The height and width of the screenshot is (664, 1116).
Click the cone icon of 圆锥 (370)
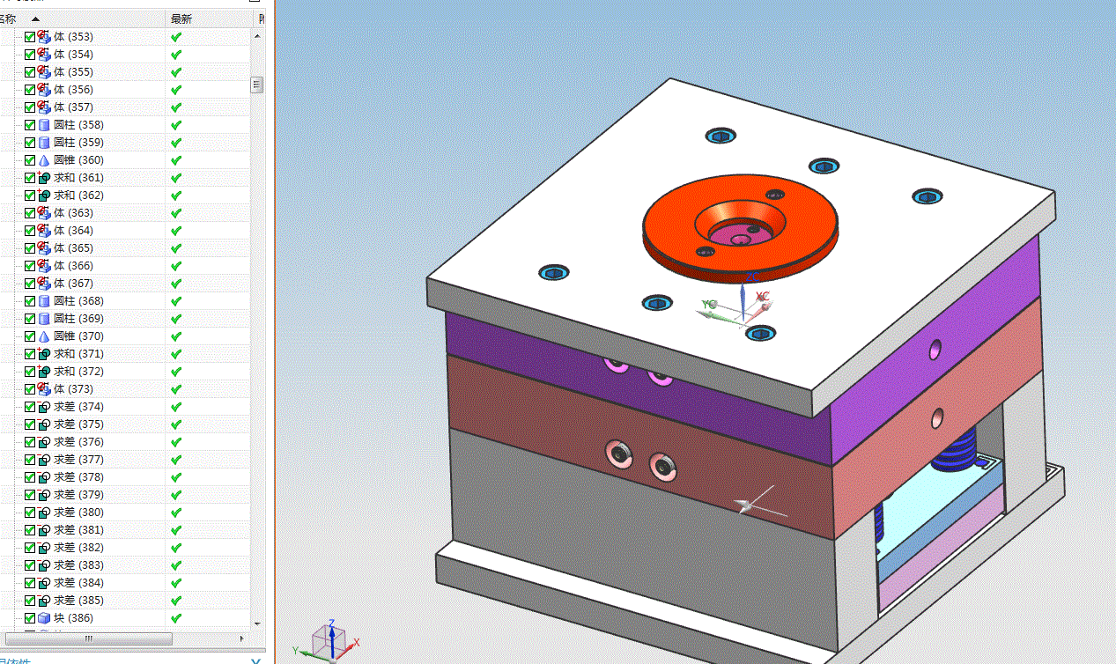click(43, 336)
